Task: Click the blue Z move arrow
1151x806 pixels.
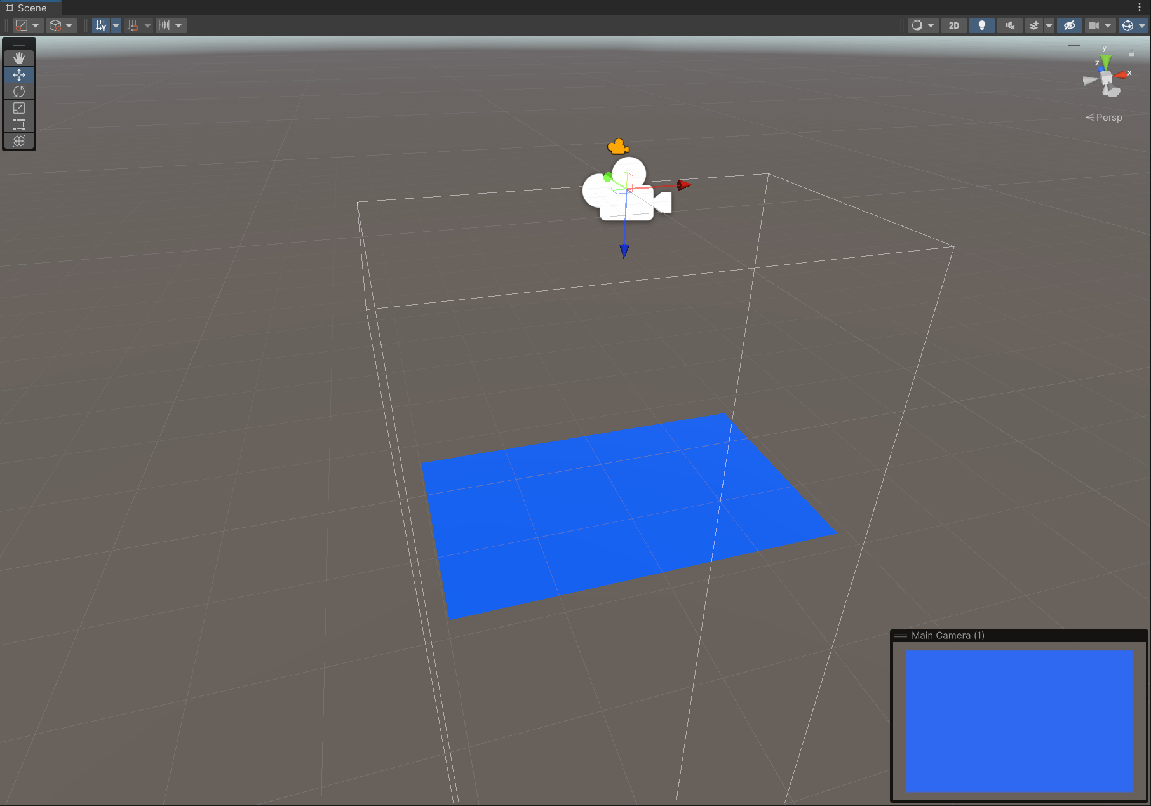Action: [x=624, y=251]
